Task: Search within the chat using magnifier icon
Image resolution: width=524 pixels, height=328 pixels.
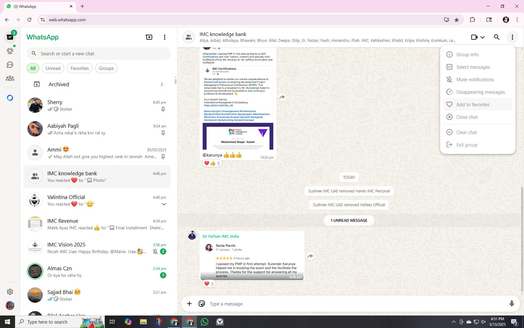Action: tap(497, 37)
